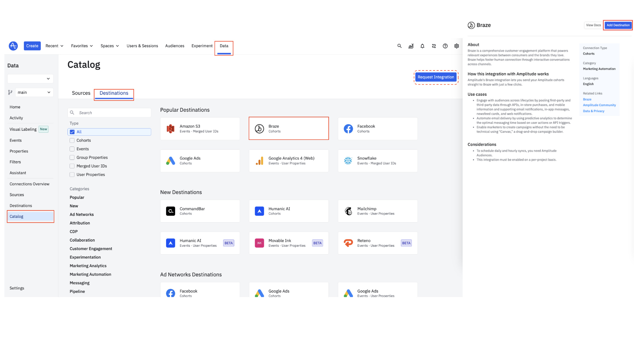
Task: Open settings gear icon in top bar
Action: click(457, 46)
